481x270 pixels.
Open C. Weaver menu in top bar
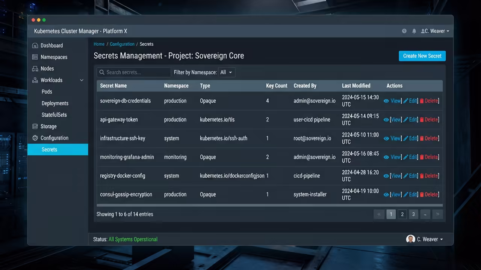[435, 31]
